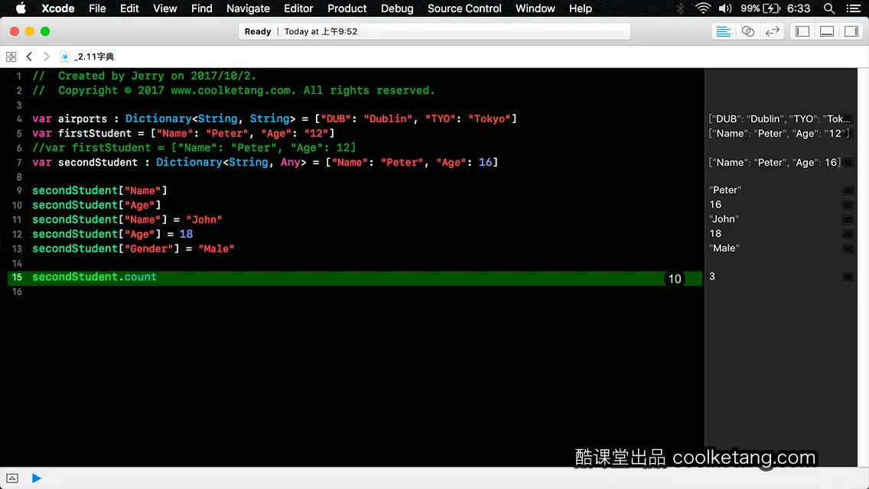Screen dimensions: 869x489
Task: Open the Debug menu
Action: pos(397,8)
